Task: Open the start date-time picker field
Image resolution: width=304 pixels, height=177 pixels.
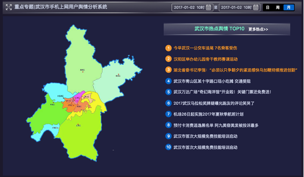Action: [188, 7]
